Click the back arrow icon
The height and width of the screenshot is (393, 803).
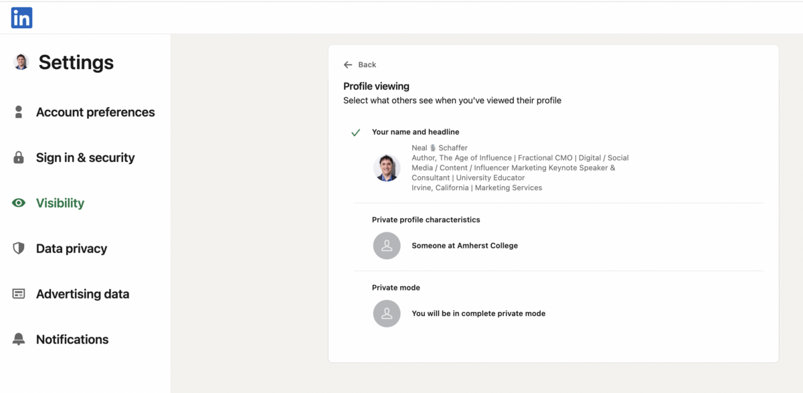348,65
